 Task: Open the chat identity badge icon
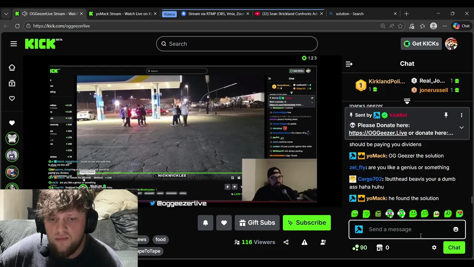[x=359, y=229]
